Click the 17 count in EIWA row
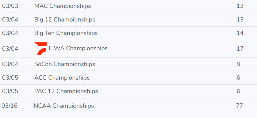The image size is (257, 118). 240,49
